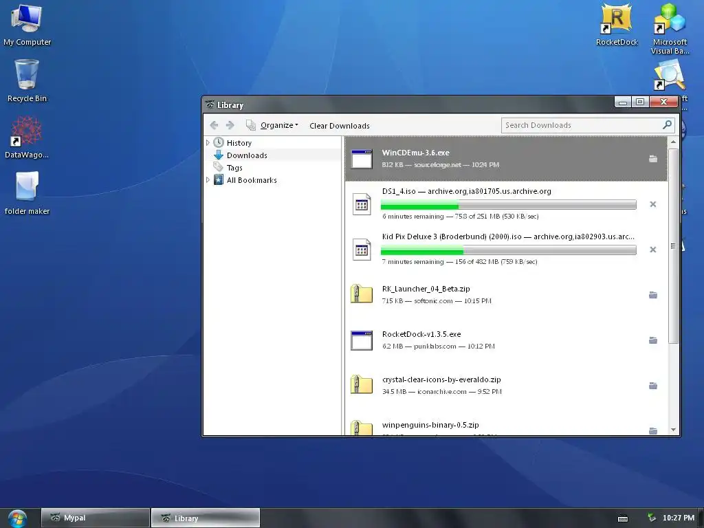Maximize the Library window
The width and height of the screenshot is (704, 528).
pos(640,102)
